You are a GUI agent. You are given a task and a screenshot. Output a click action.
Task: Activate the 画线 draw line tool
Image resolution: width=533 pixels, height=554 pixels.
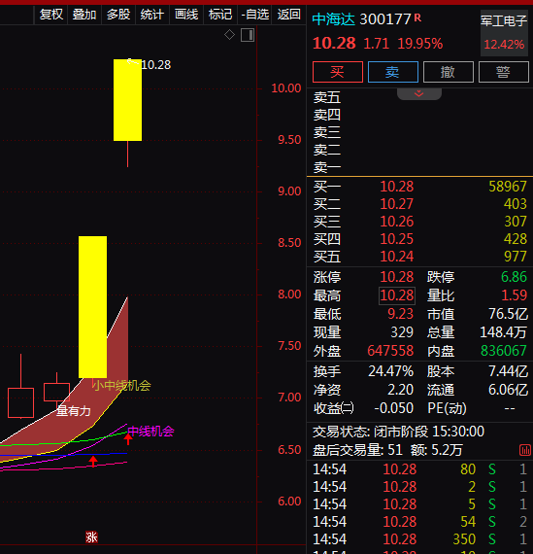pyautogui.click(x=186, y=15)
